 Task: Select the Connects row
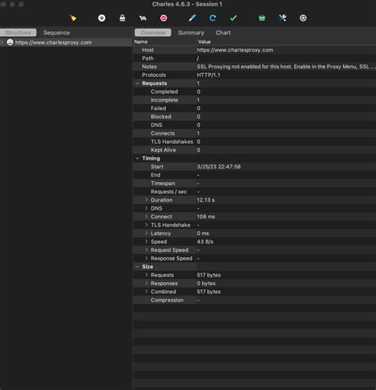[255, 133]
